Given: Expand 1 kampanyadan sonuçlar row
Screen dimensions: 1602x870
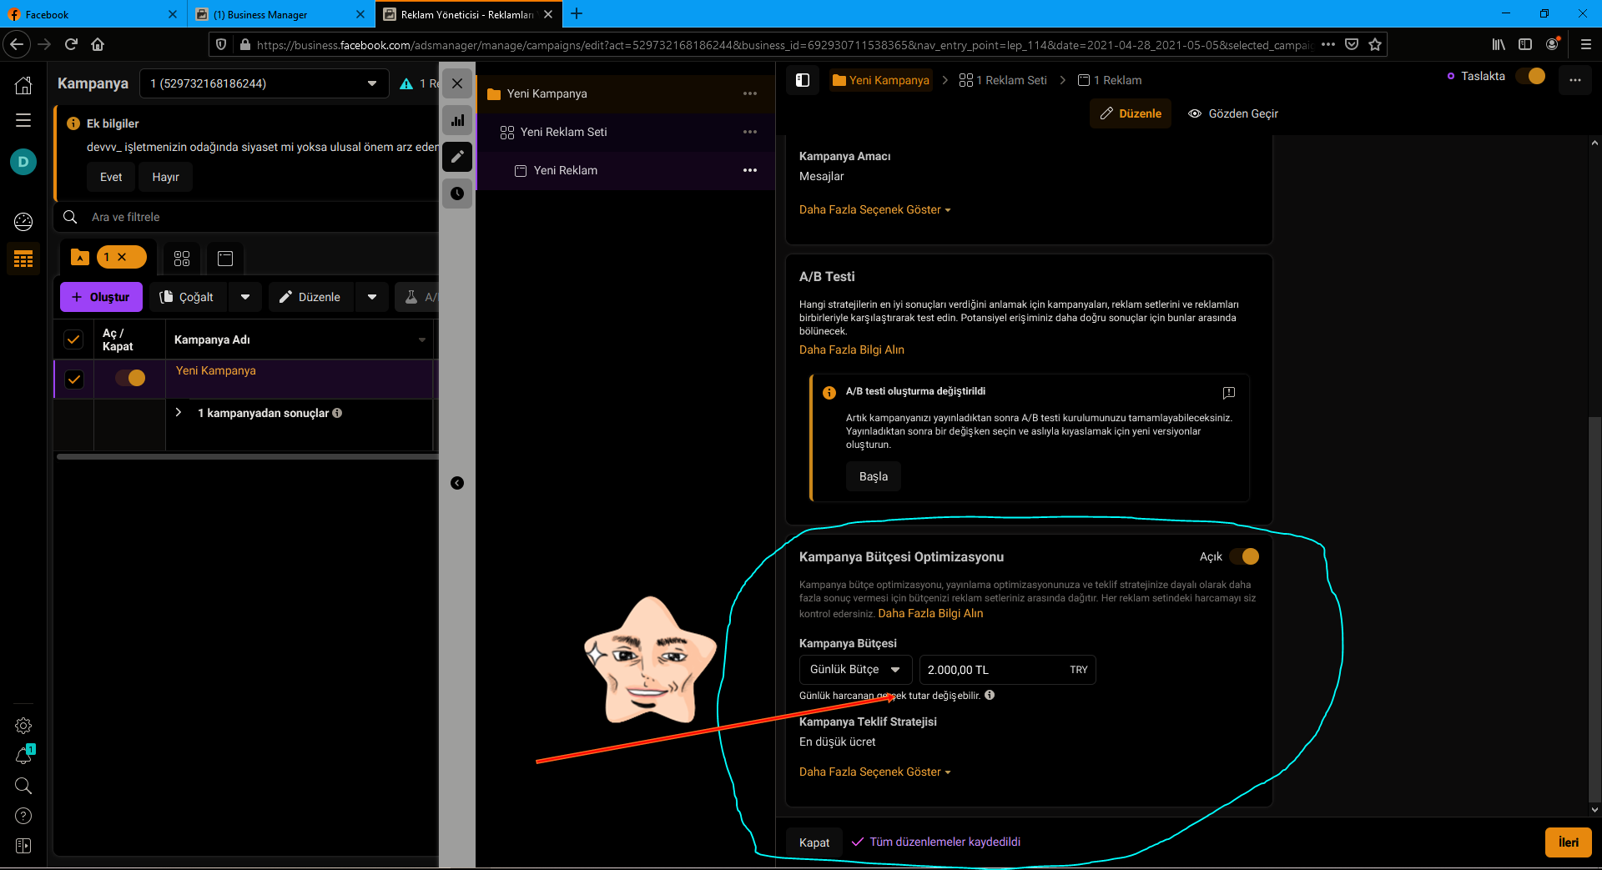Looking at the screenshot, I should (x=179, y=413).
